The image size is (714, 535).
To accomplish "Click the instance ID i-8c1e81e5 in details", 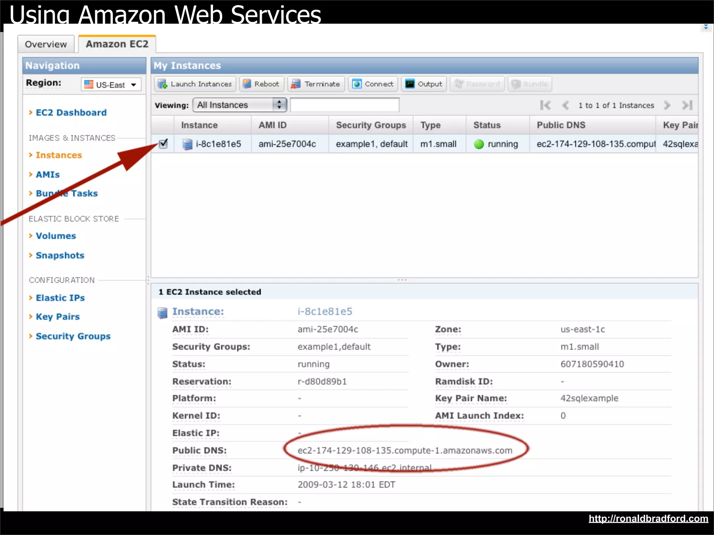I will pyautogui.click(x=325, y=311).
